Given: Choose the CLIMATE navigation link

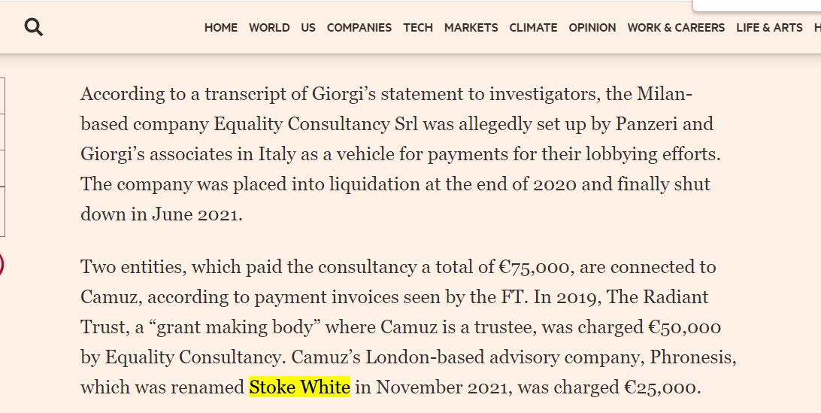Looking at the screenshot, I should point(533,28).
